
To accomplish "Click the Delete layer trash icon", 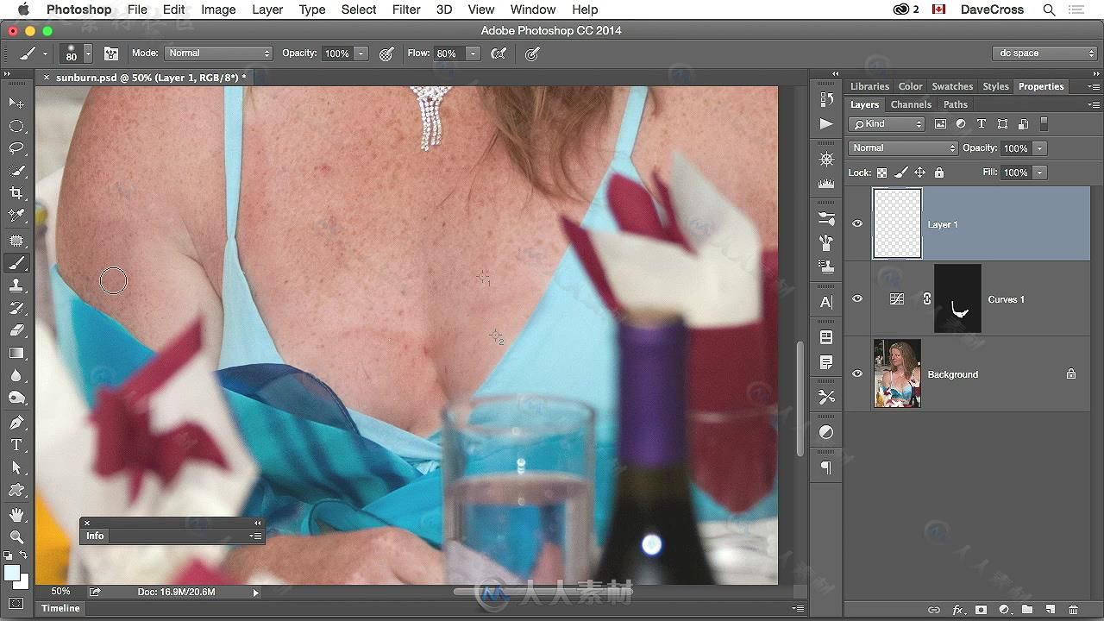I will [x=1074, y=610].
